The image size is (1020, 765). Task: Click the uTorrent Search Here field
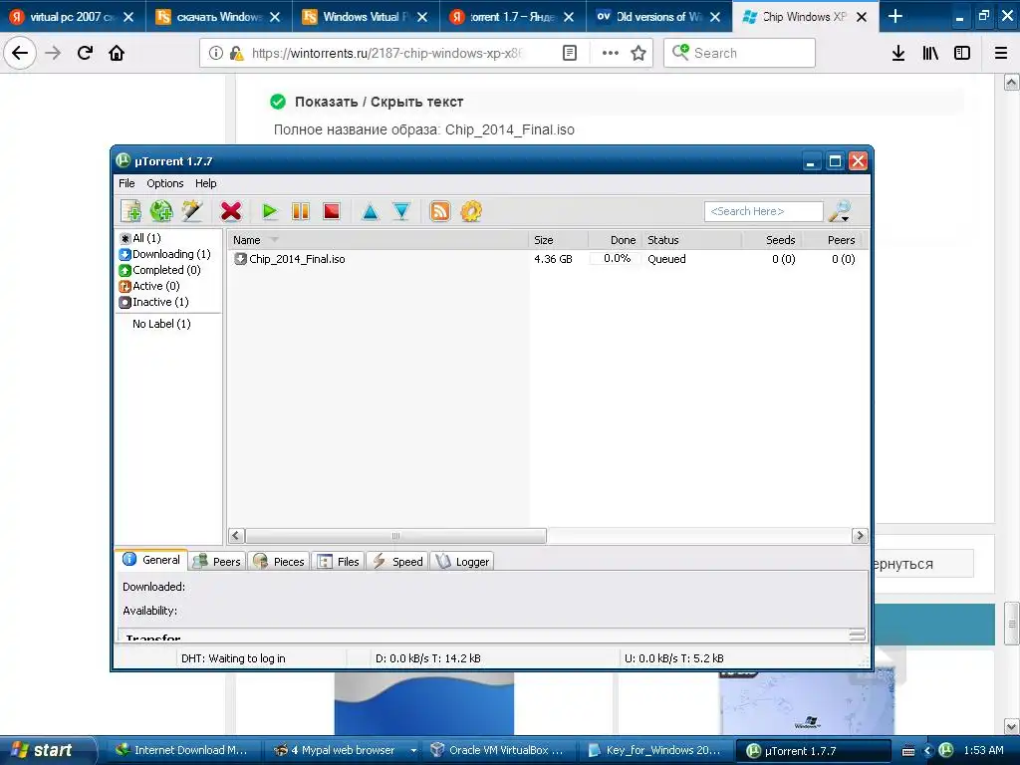click(x=763, y=211)
